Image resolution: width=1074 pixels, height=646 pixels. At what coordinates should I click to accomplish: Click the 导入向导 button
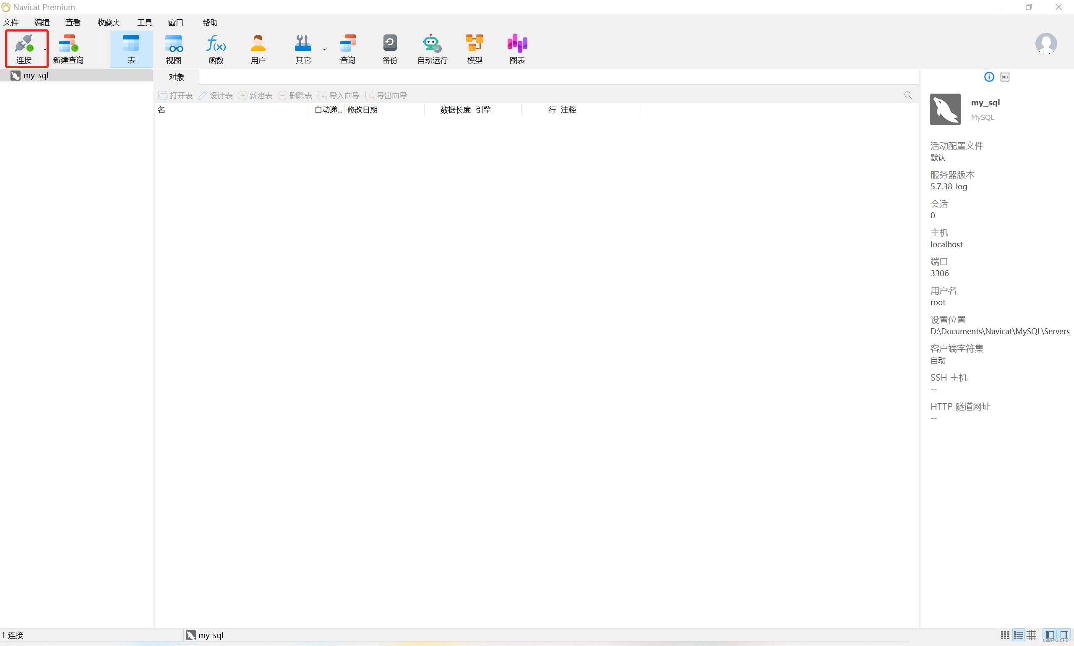pos(339,95)
